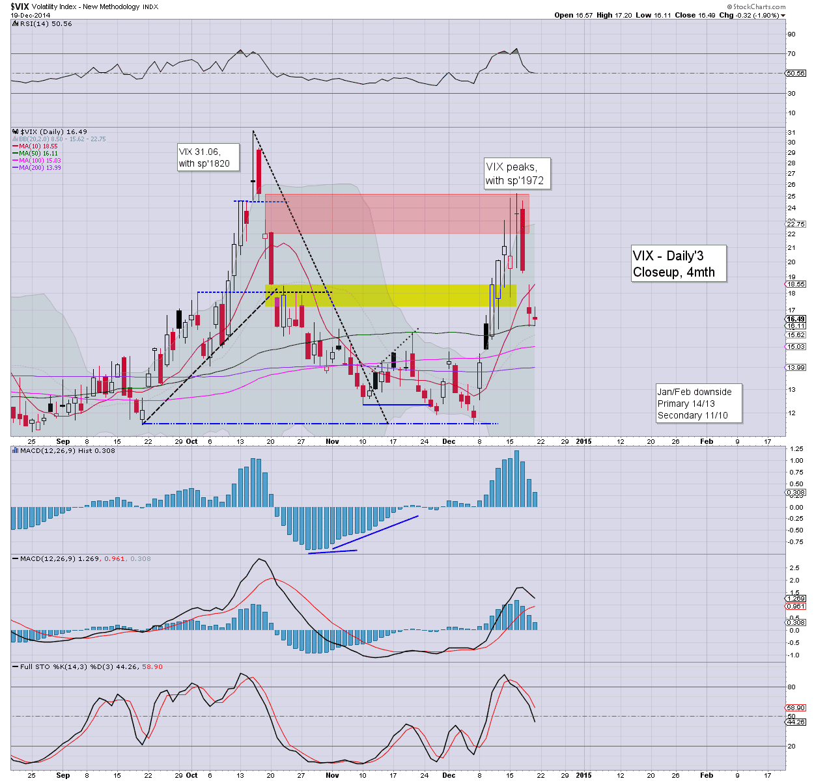Click the 44.26 stochastic %K value tag

coord(796,722)
